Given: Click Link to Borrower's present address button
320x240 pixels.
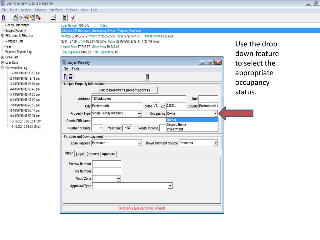Looking at the screenshot, I should (x=124, y=90).
